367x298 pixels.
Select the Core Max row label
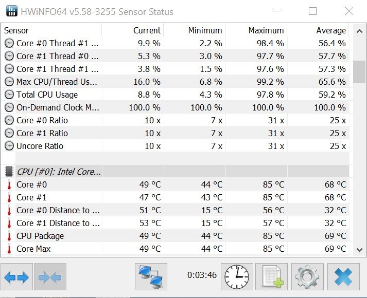coord(33,249)
